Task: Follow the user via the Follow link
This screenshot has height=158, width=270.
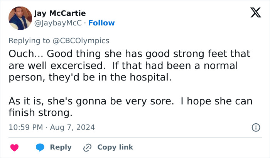Action: point(101,23)
